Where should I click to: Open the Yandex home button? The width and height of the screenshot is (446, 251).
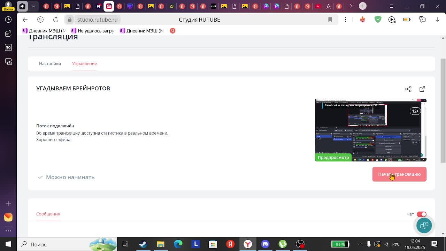pos(40,20)
